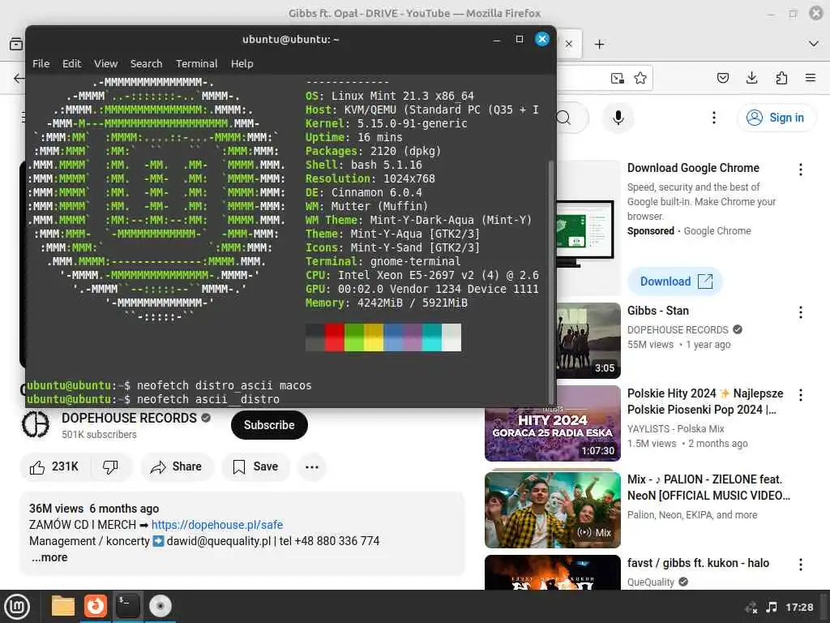This screenshot has width=830, height=623.
Task: Open the Firefox hamburger application menu
Action: [811, 78]
